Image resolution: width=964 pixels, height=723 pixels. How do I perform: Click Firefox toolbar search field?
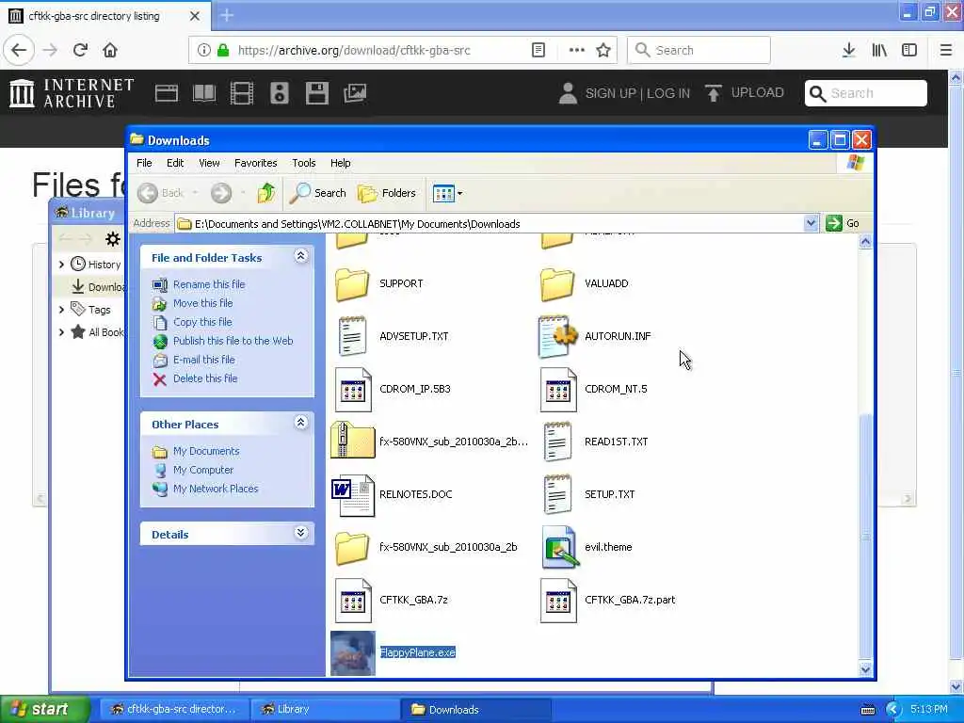699,50
